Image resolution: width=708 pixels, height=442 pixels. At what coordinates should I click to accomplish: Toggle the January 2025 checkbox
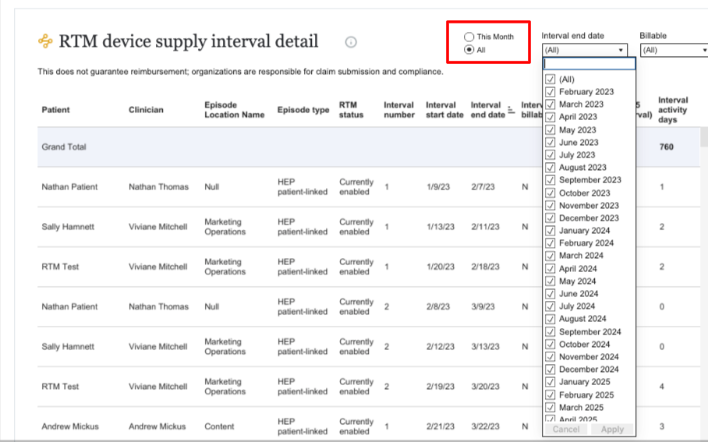550,382
